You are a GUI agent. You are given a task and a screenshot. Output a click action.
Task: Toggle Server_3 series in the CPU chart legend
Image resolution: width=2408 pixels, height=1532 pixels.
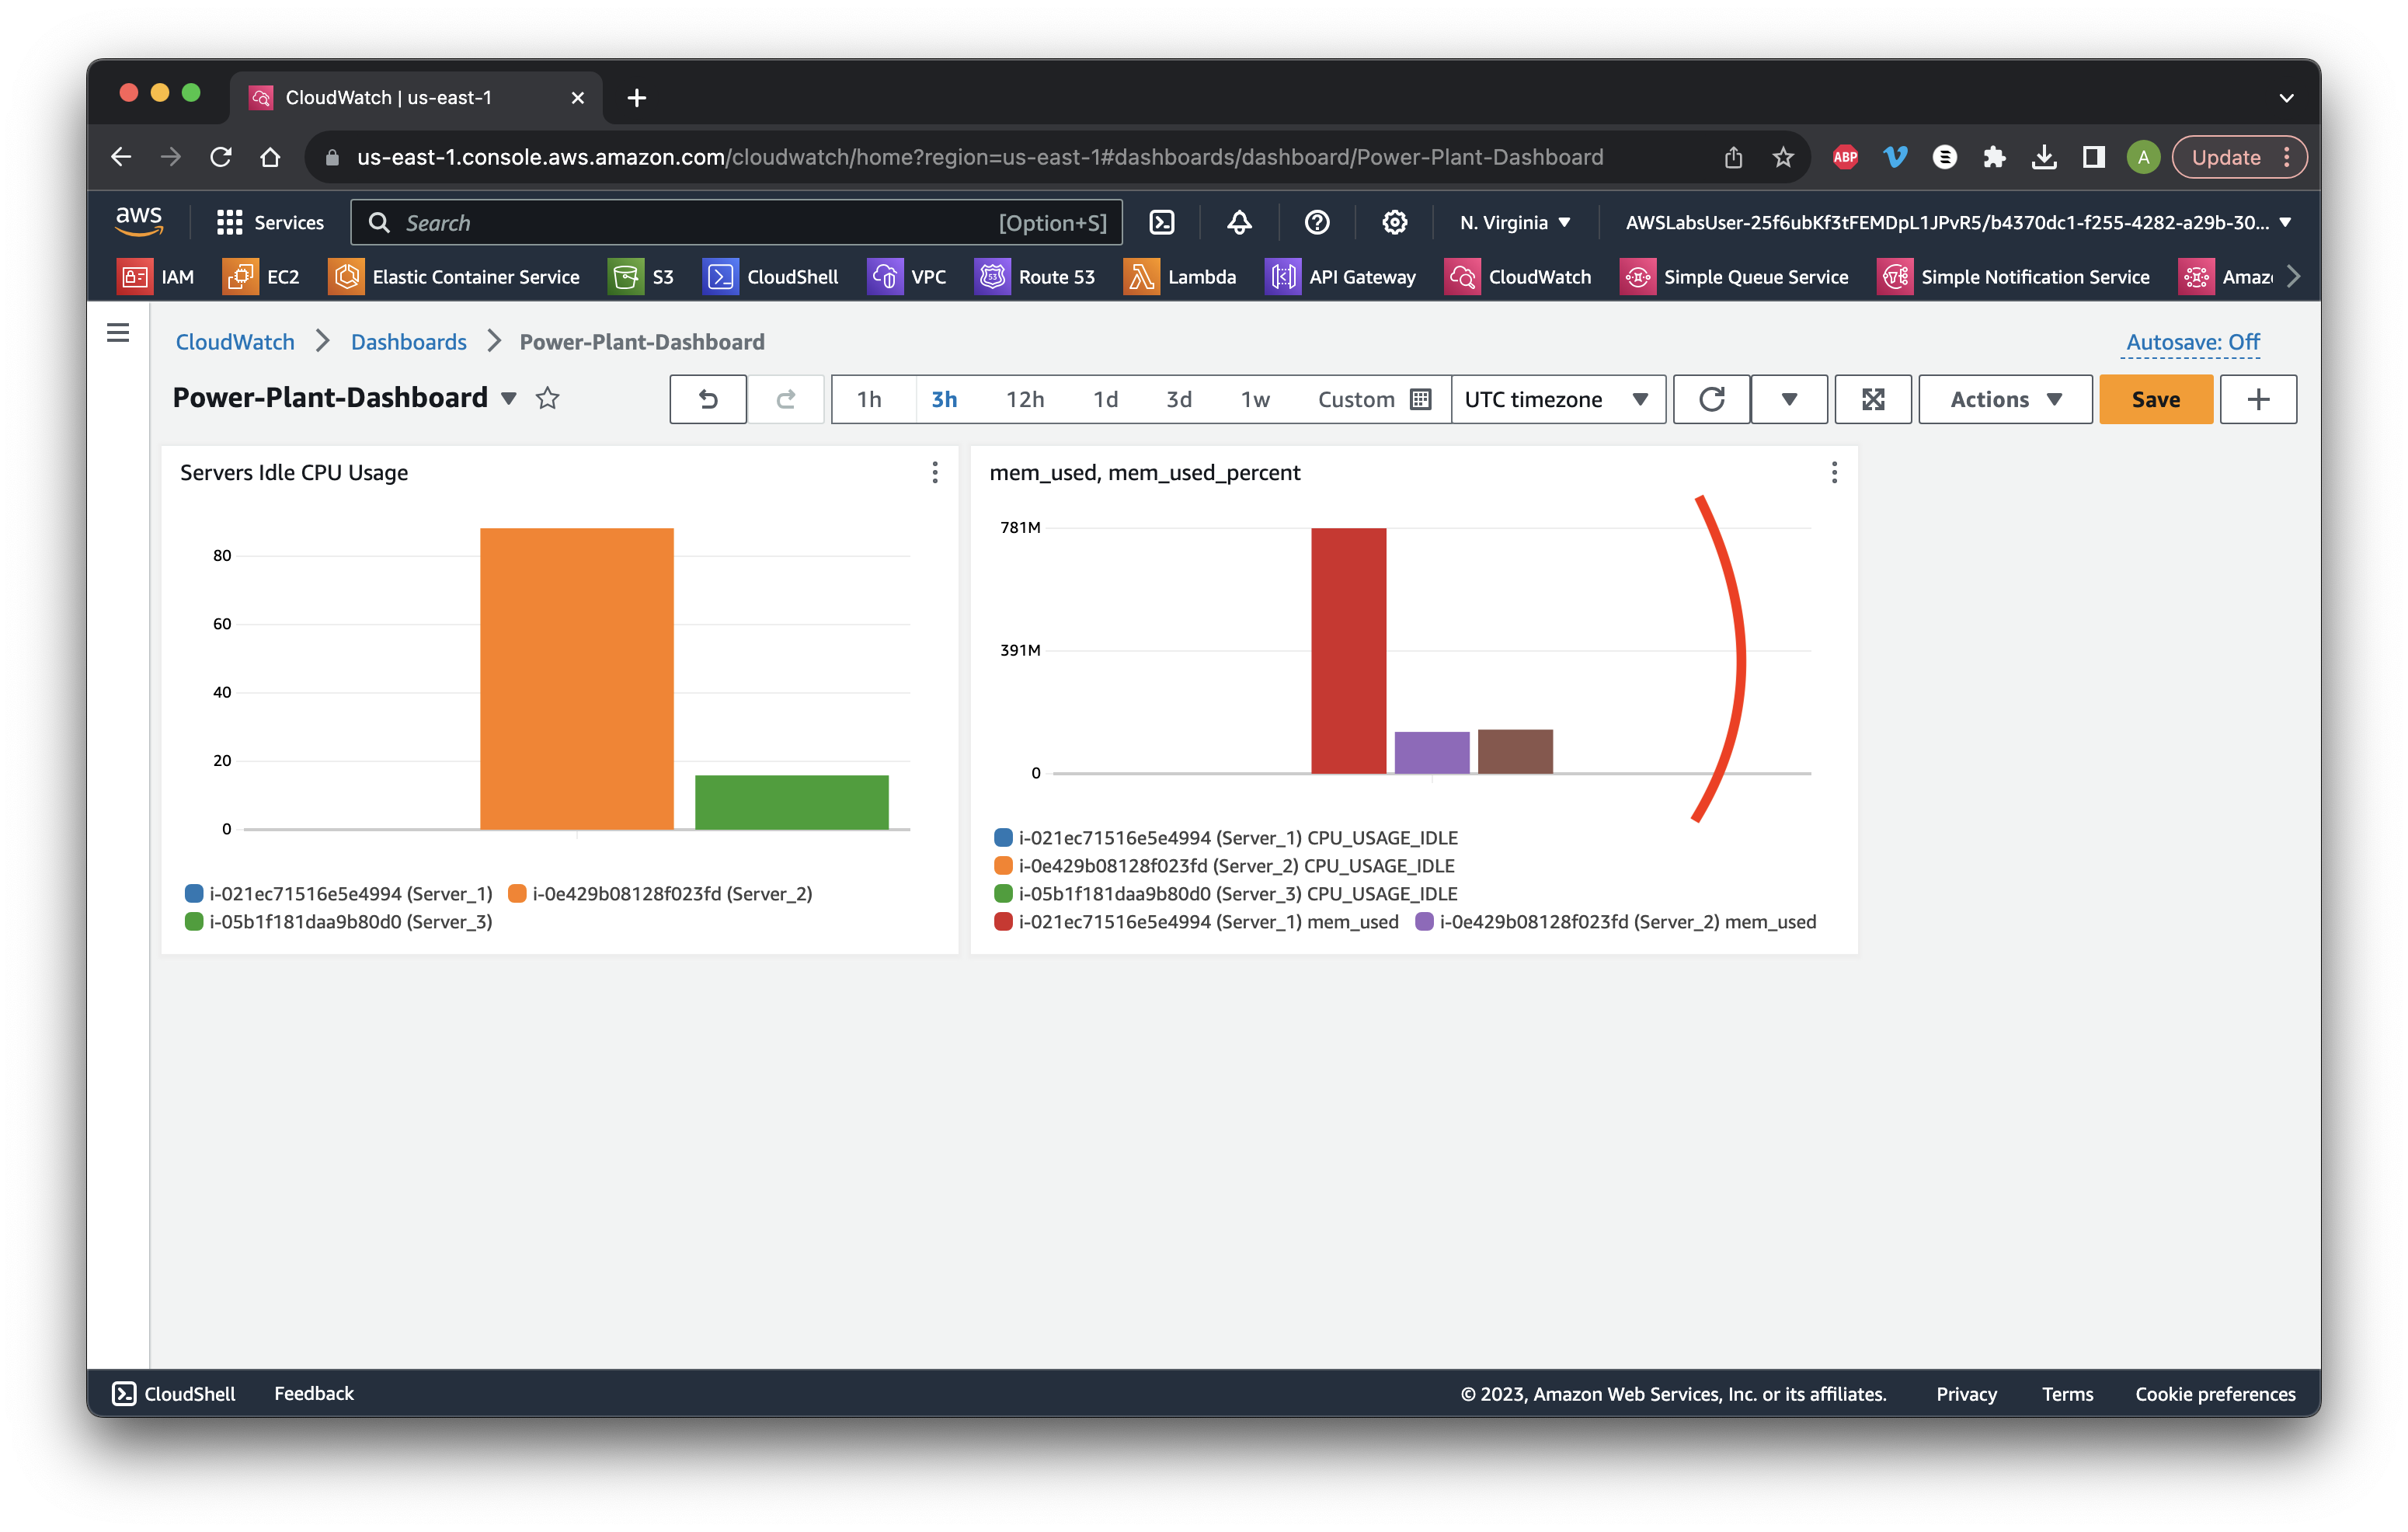pyautogui.click(x=339, y=921)
